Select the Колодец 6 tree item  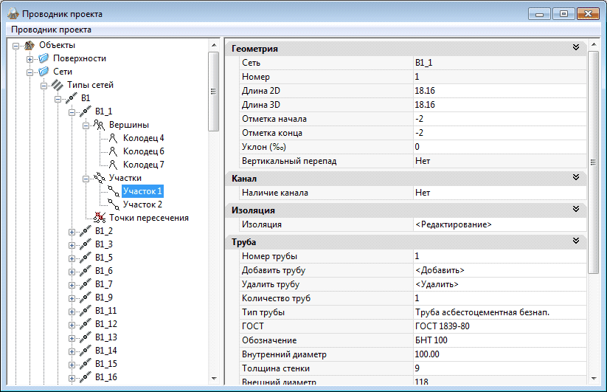point(143,151)
